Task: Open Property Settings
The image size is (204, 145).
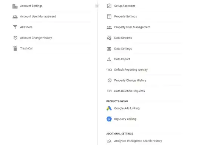Action: click(x=125, y=17)
